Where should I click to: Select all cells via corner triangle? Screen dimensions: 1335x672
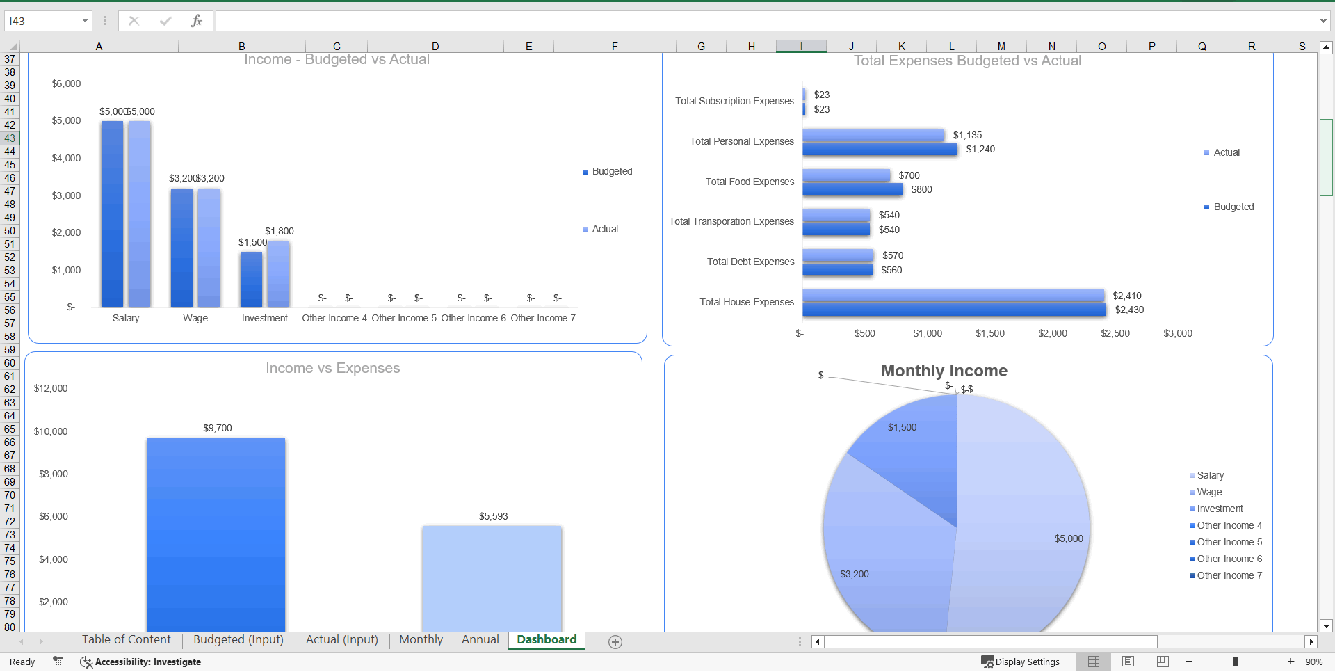[x=13, y=47]
